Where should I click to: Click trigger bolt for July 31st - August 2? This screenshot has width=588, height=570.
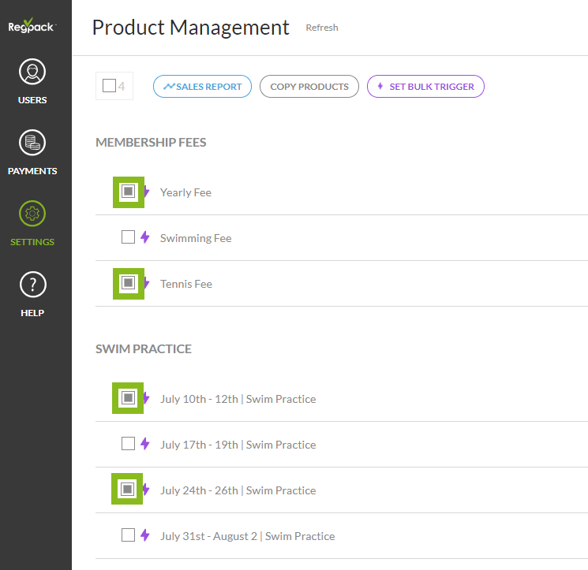pyautogui.click(x=145, y=535)
